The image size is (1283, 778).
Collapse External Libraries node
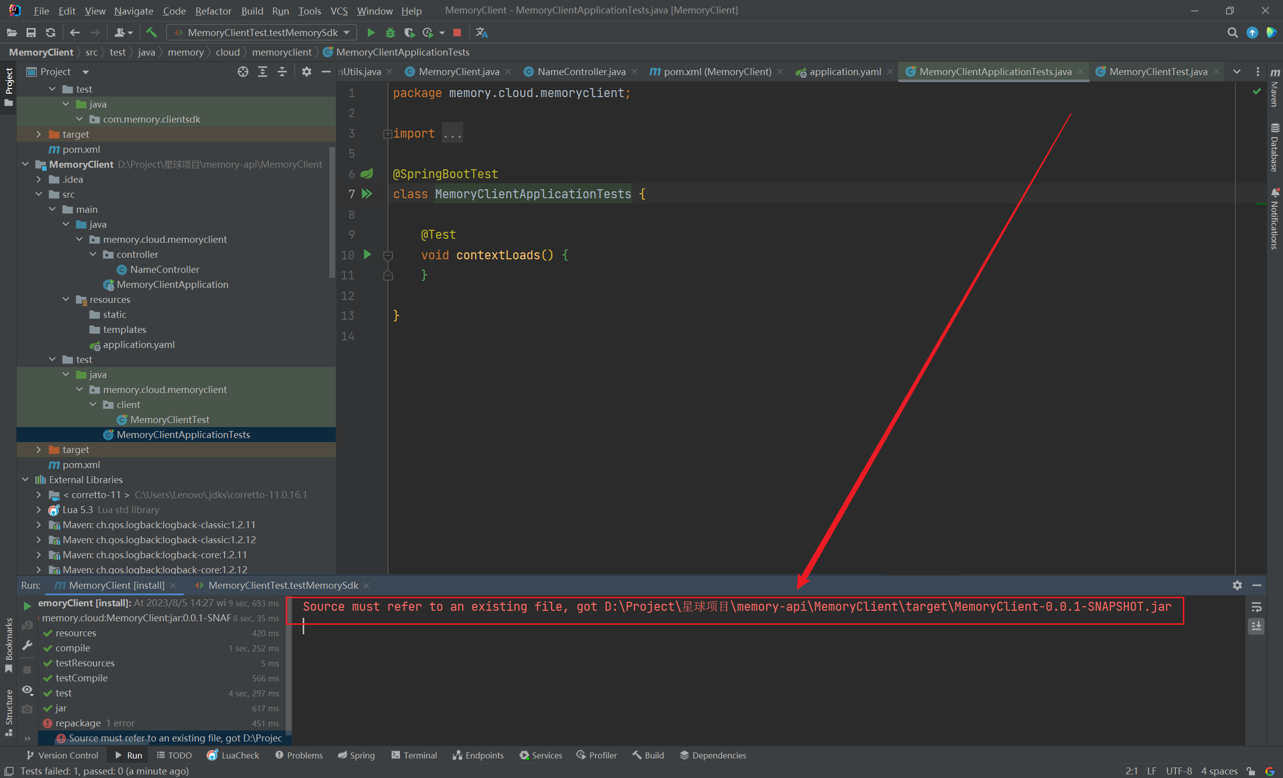pos(25,480)
